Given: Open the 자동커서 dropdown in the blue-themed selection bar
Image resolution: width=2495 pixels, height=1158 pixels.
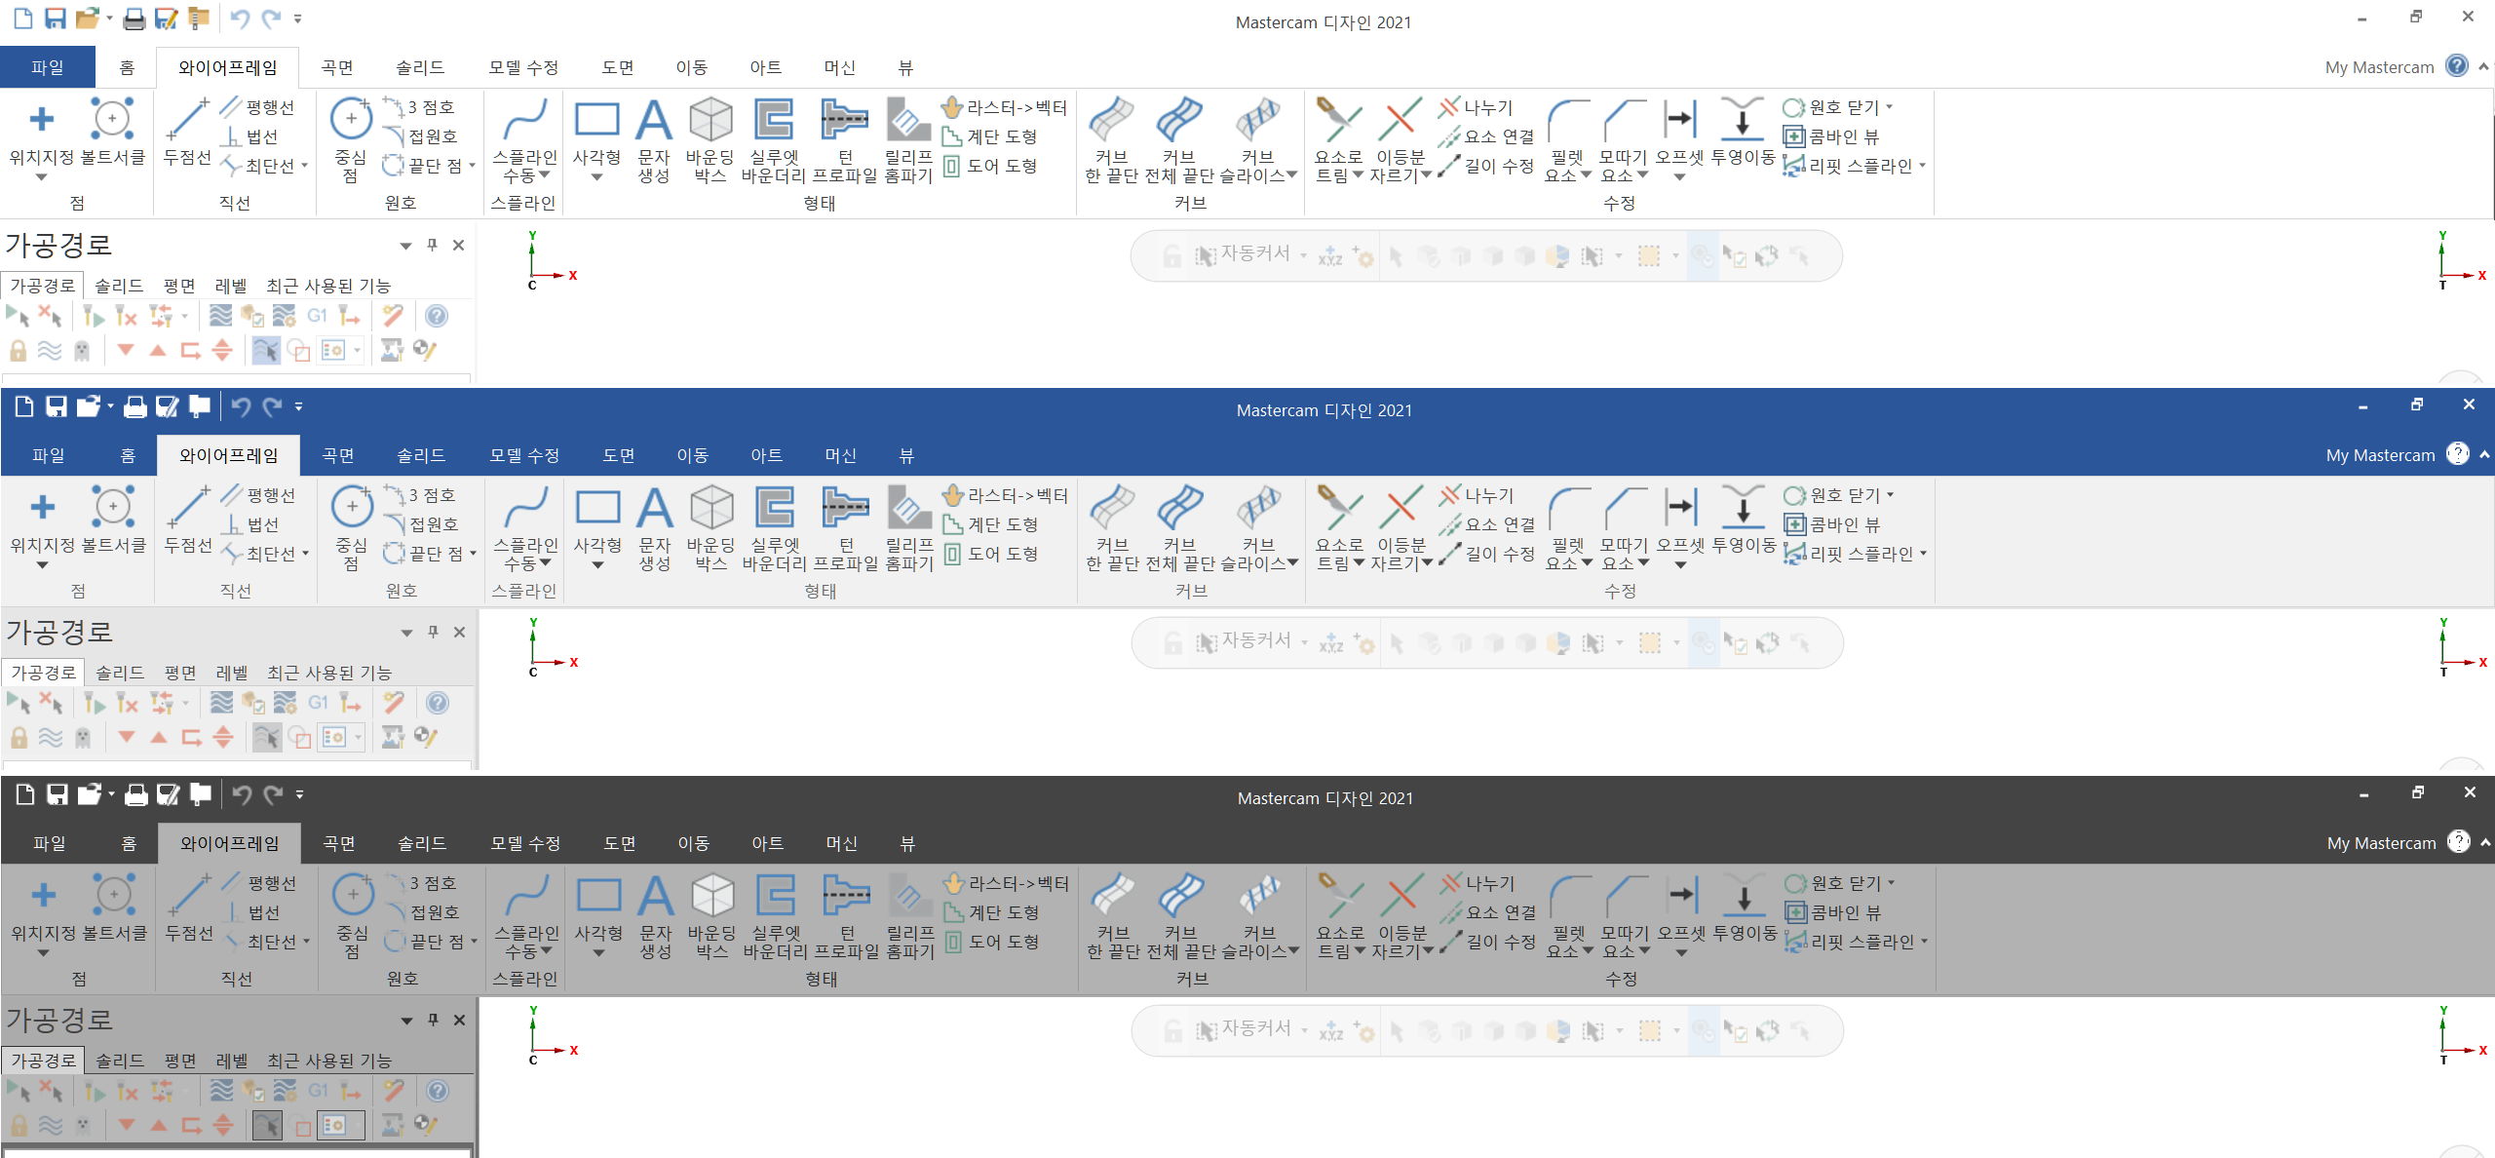Looking at the screenshot, I should [x=1304, y=642].
